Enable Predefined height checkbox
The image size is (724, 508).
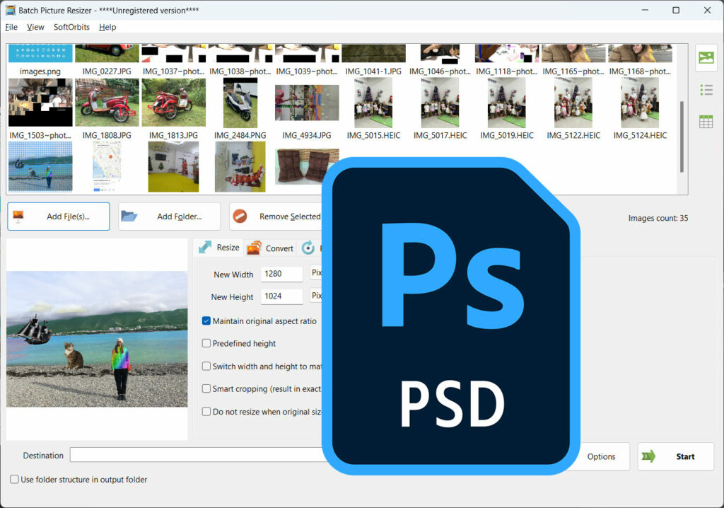coord(206,343)
